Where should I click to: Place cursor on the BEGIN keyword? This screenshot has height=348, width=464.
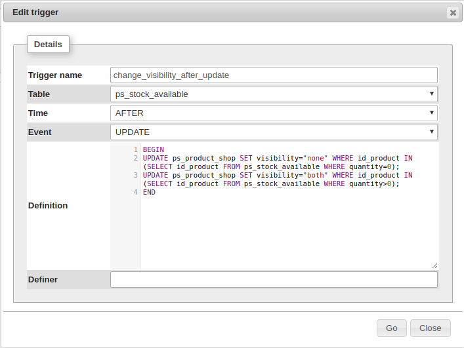(x=153, y=149)
